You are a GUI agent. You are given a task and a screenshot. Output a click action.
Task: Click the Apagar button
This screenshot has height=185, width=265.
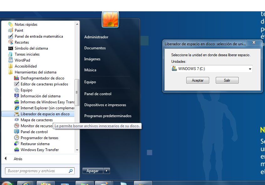[x=93, y=171]
